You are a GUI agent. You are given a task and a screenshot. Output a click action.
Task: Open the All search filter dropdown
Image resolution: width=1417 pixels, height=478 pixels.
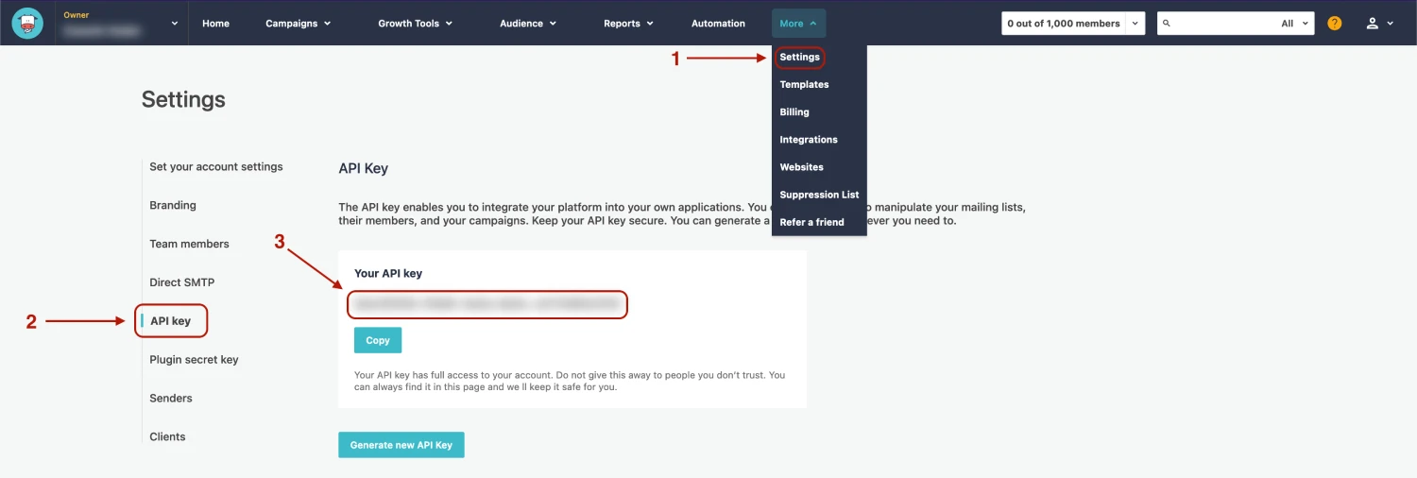pos(1294,24)
